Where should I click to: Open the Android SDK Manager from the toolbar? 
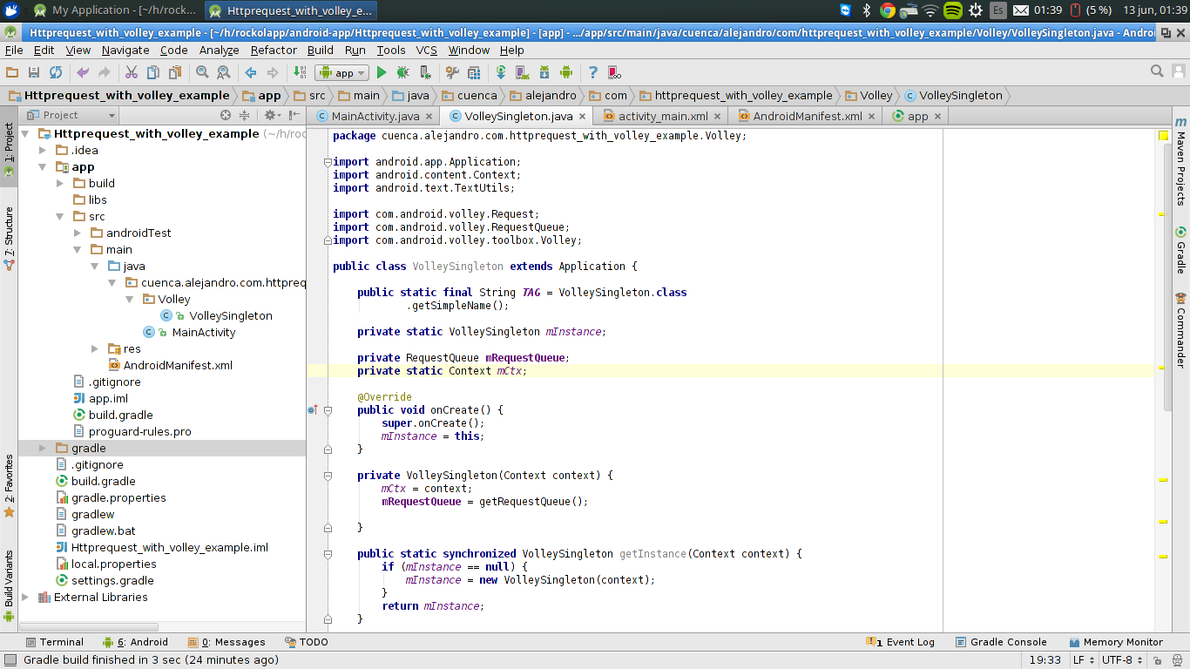(544, 72)
